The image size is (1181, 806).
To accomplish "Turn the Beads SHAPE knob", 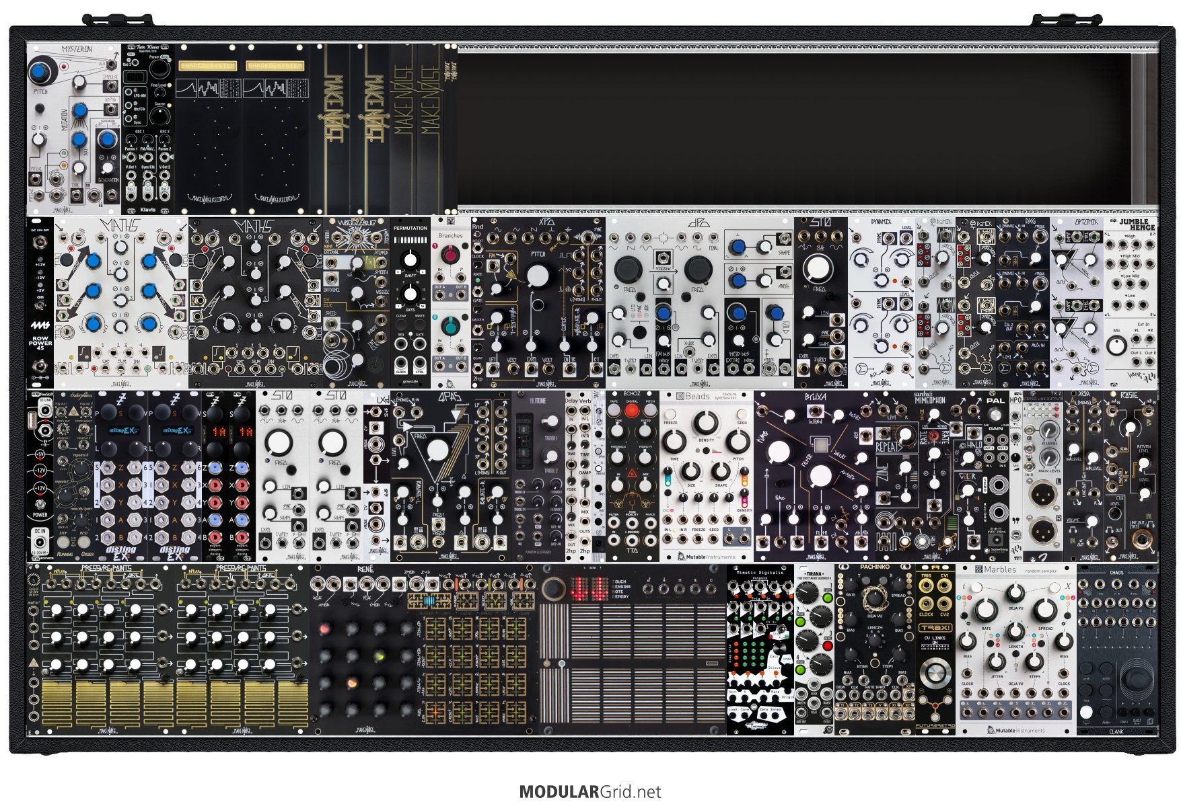I will [721, 471].
